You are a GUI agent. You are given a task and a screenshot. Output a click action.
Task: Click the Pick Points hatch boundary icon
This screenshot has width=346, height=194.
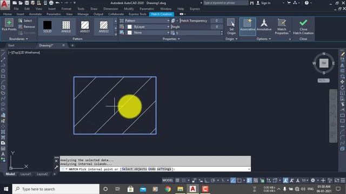(x=9, y=23)
